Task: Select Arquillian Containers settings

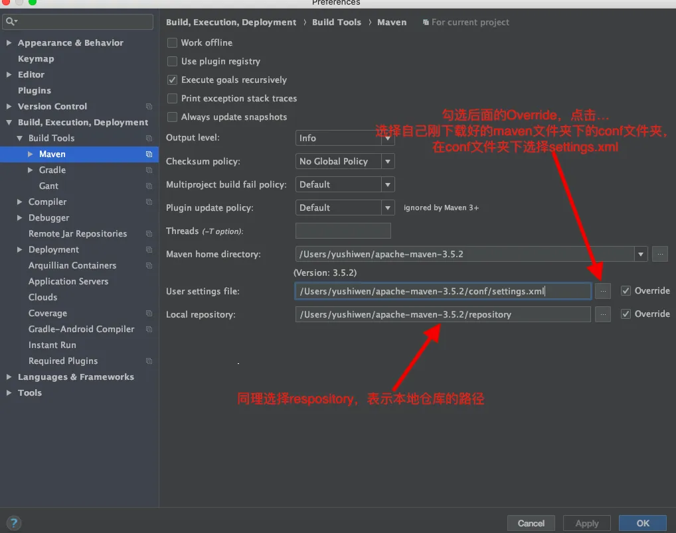Action: (72, 266)
